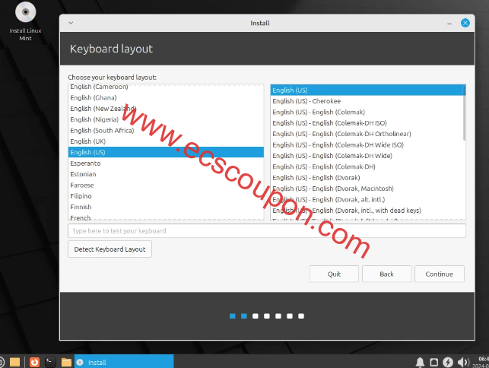Launch Firefox from the taskbar
This screenshot has height=368, width=489.
point(34,362)
